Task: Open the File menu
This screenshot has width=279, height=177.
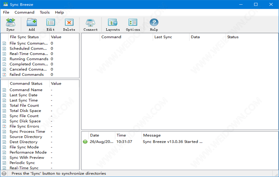Action: coord(6,12)
